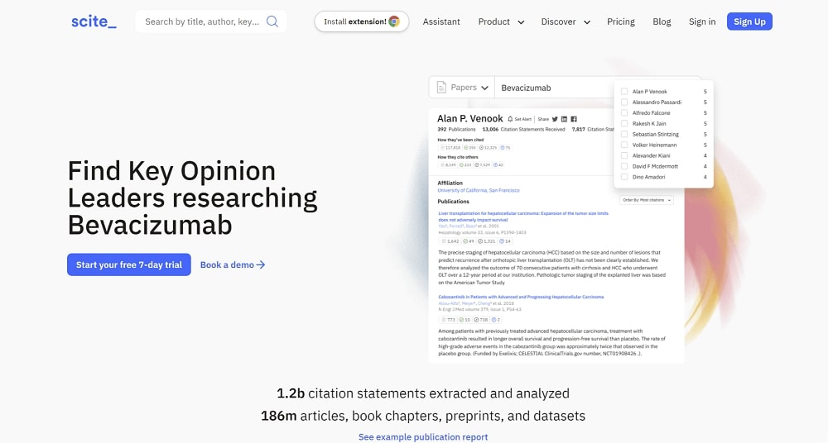Click the 1,321 mentioning badge of first paper
The height and width of the screenshot is (443, 828).
pos(487,241)
